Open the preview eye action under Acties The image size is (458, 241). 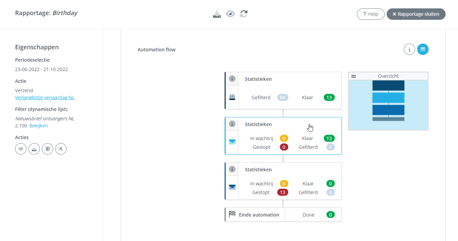pyautogui.click(x=20, y=148)
